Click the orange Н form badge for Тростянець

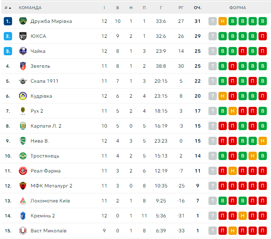[252, 156]
